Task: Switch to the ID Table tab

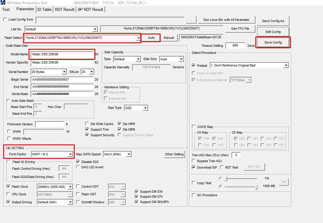Action: (x=44, y=9)
